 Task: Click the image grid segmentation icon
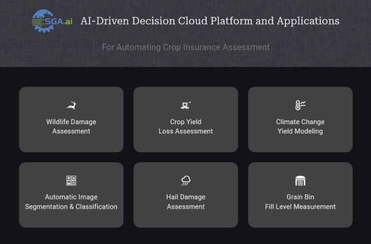point(71,181)
